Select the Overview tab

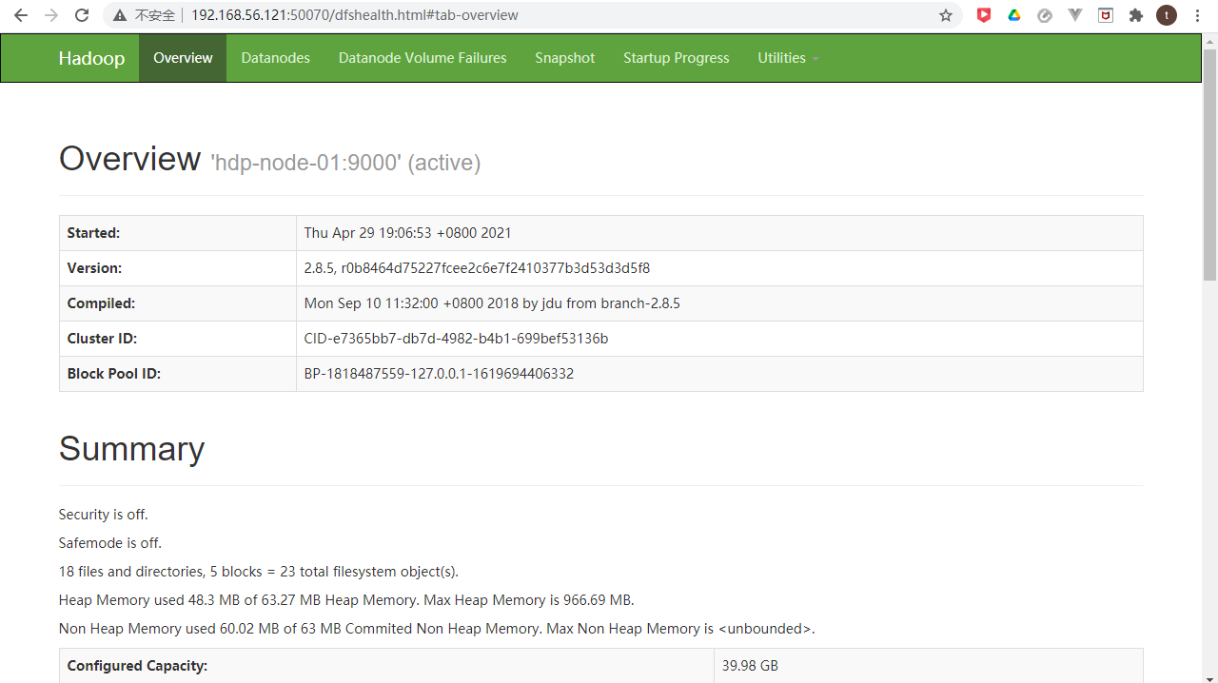[183, 58]
